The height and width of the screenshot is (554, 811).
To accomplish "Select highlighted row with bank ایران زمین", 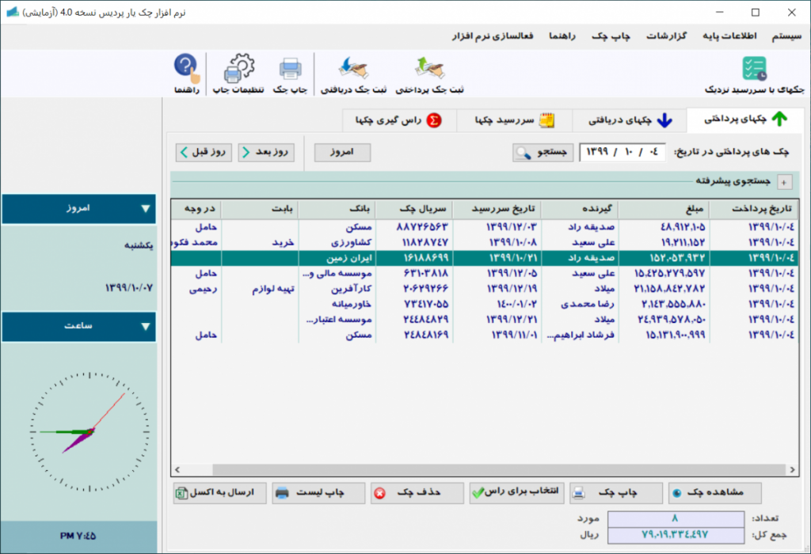I will click(x=485, y=258).
